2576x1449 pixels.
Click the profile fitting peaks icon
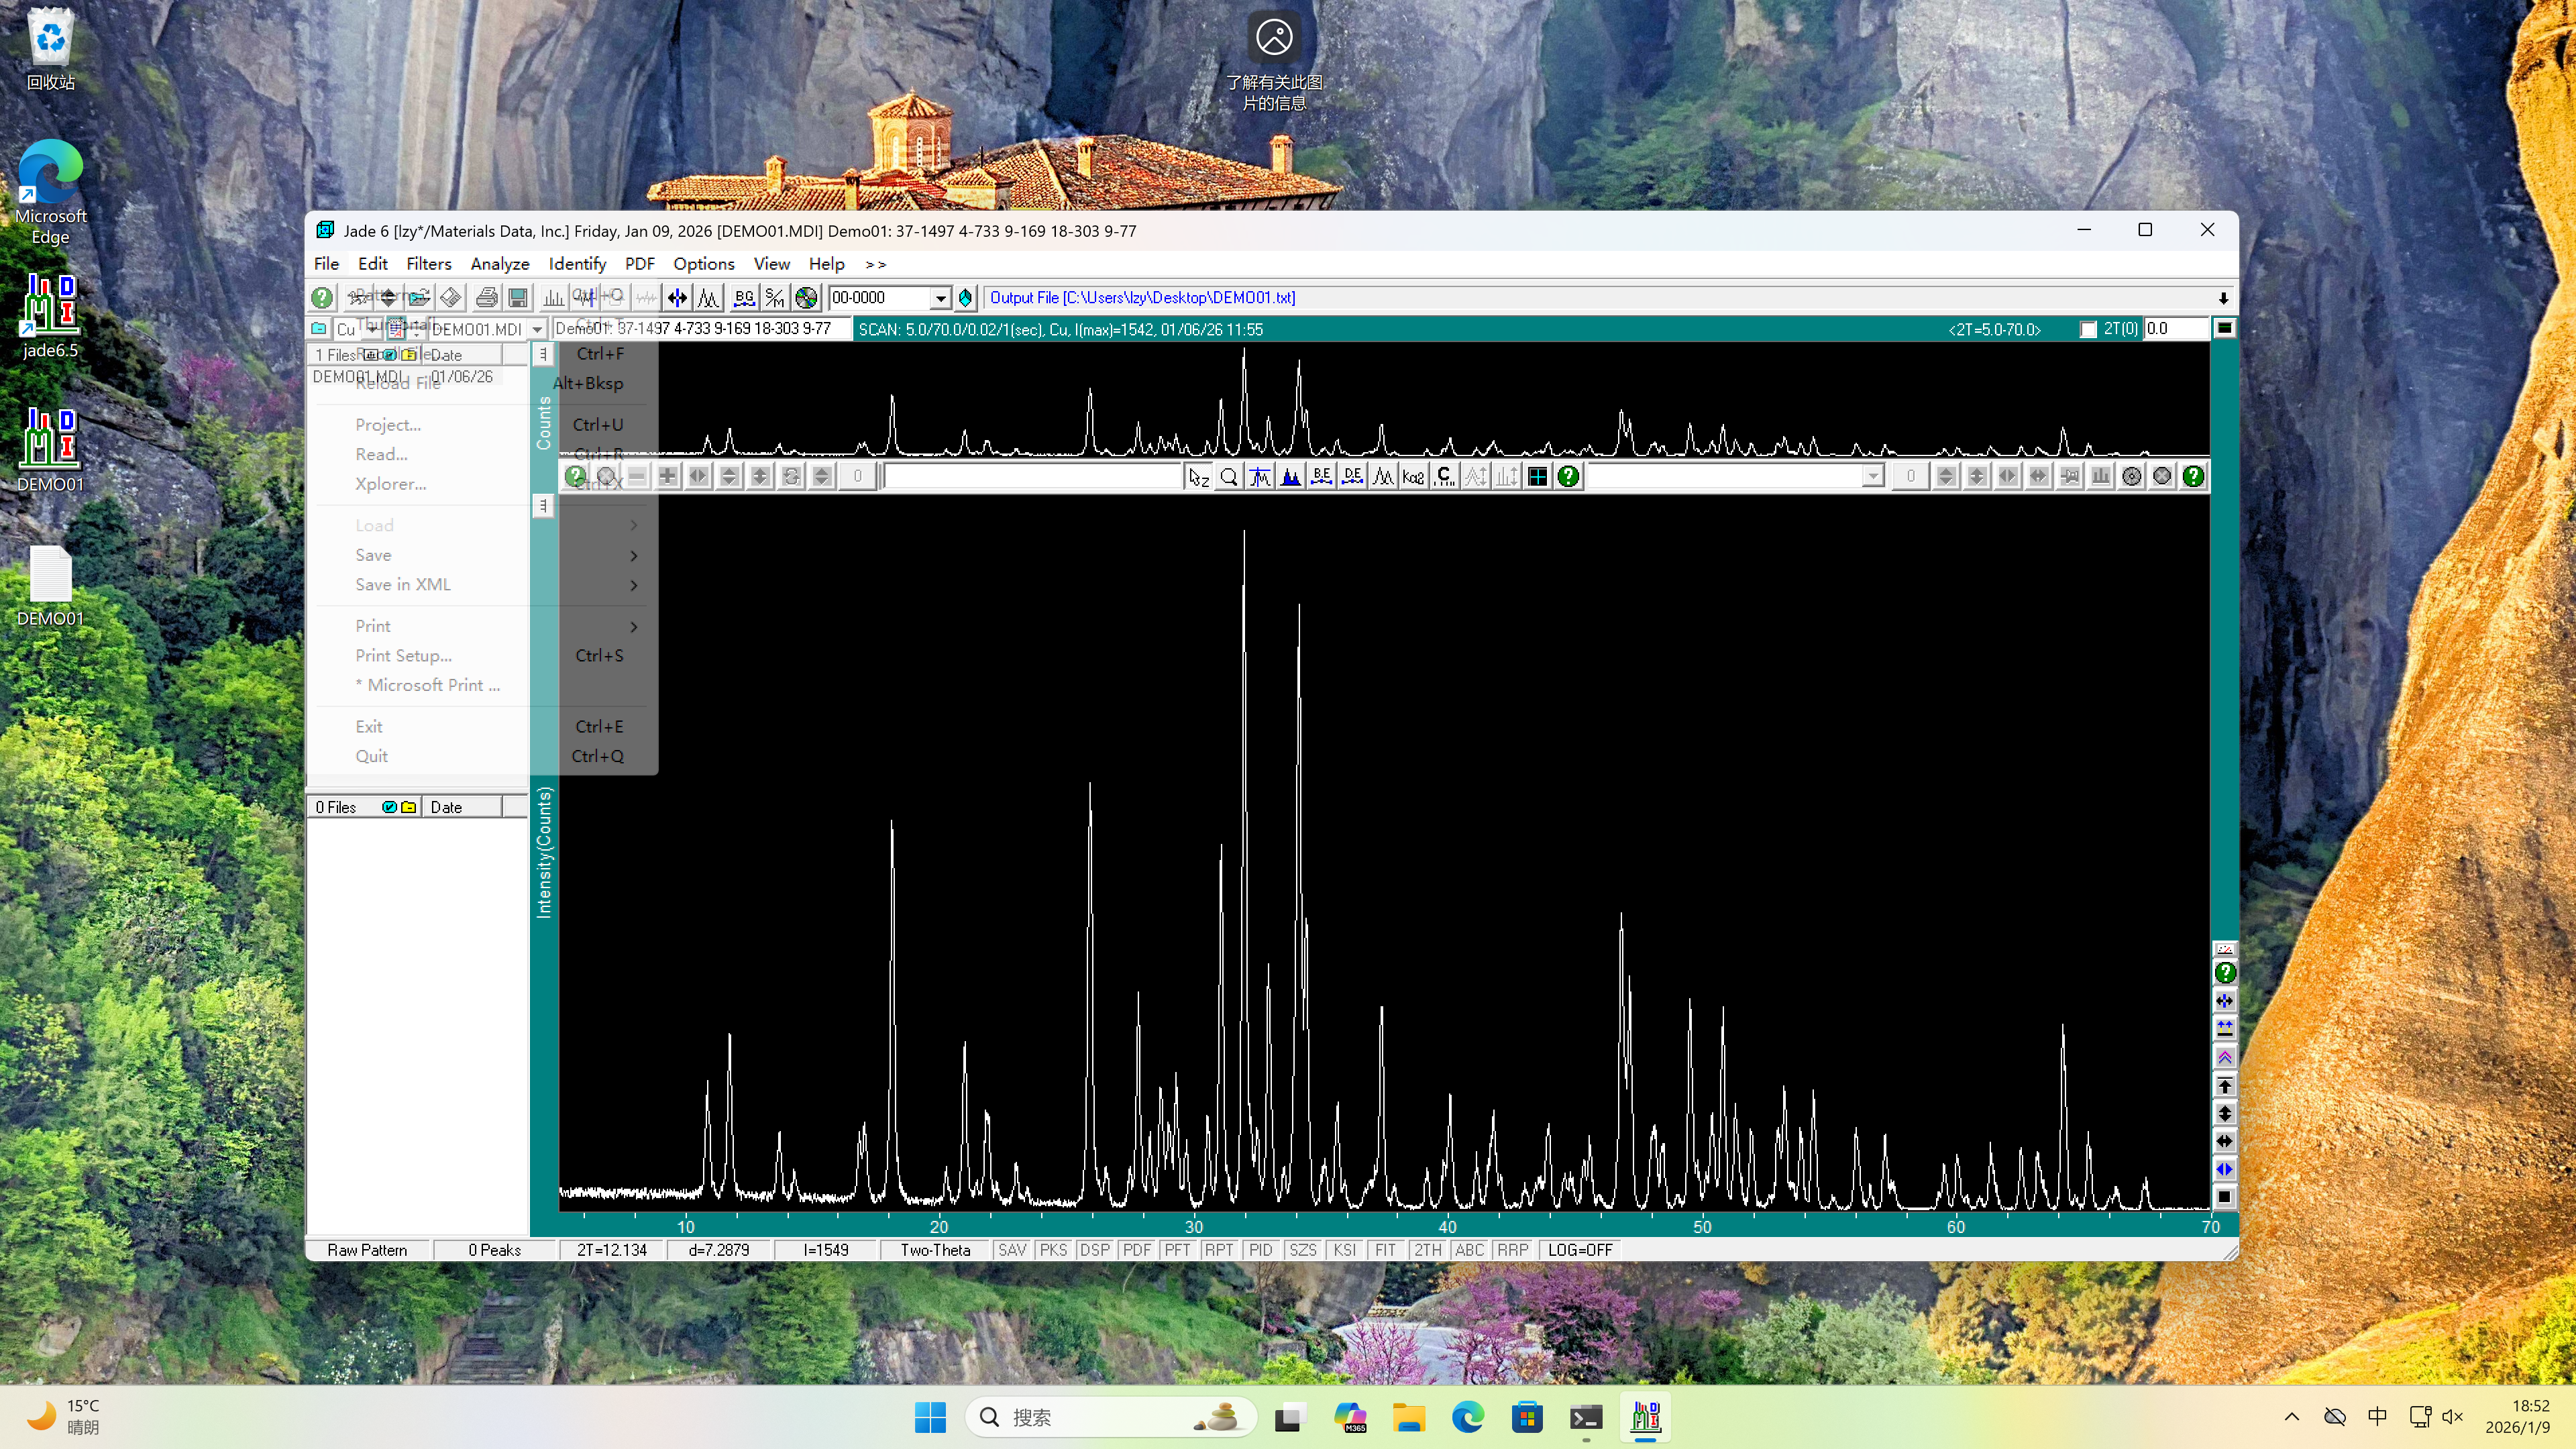(x=709, y=297)
